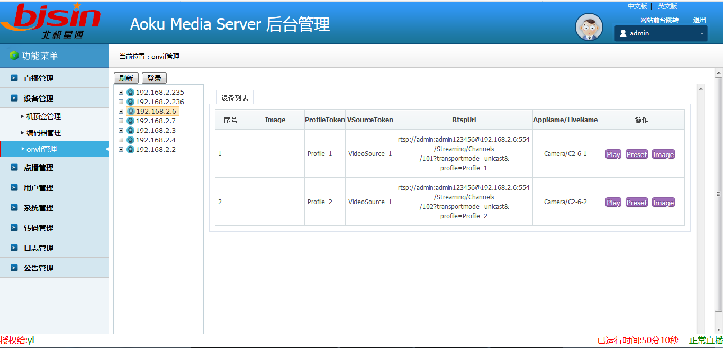Open Image for Camera/C2-6-2
723x348 pixels.
(x=663, y=203)
